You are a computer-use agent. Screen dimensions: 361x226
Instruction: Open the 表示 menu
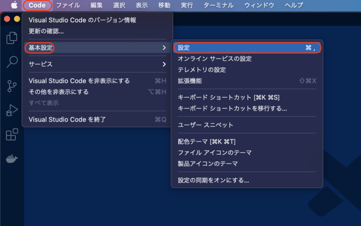click(x=142, y=5)
